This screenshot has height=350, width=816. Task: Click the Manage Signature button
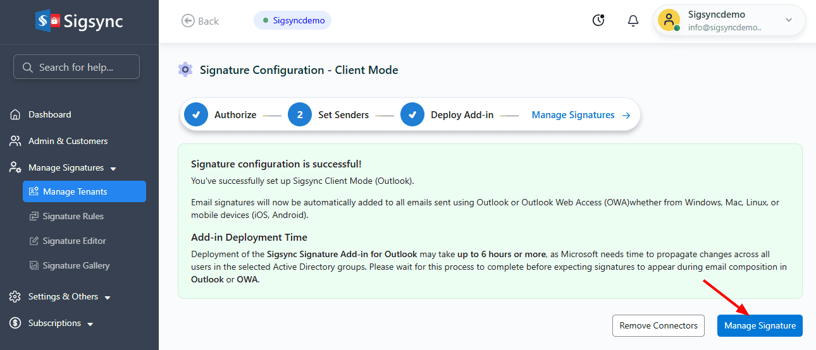tap(760, 325)
